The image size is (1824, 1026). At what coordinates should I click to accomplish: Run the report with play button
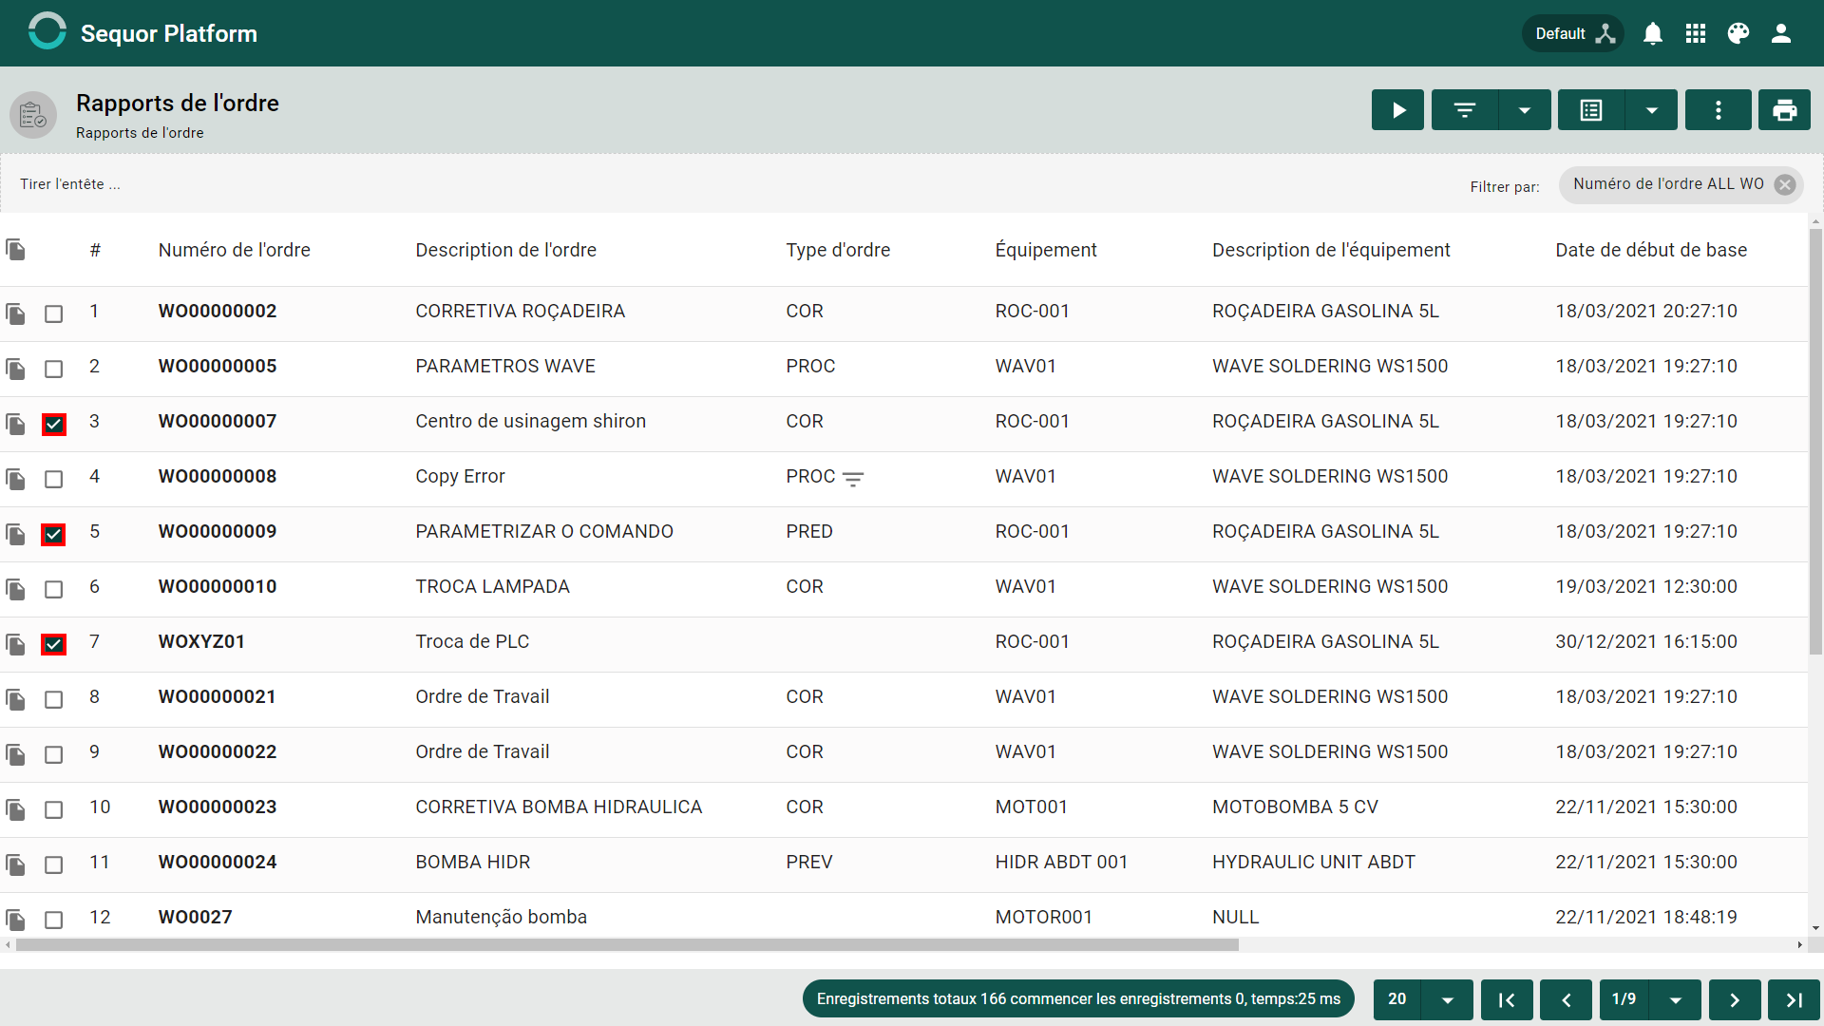coord(1397,110)
